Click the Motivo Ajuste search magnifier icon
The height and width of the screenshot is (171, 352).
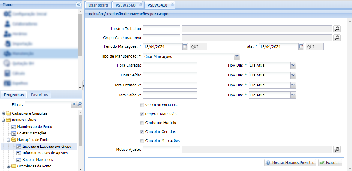pos(337,149)
